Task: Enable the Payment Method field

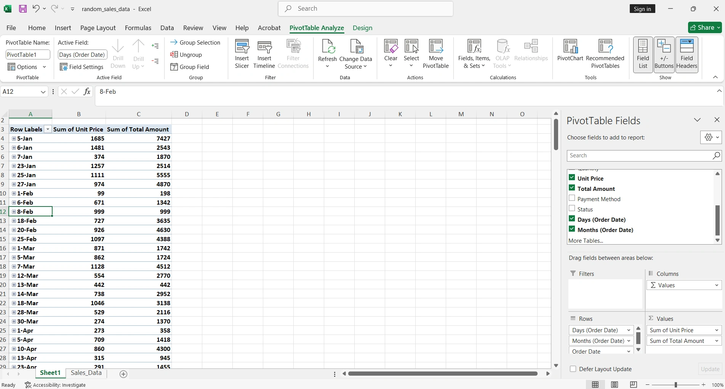Action: [x=572, y=198]
